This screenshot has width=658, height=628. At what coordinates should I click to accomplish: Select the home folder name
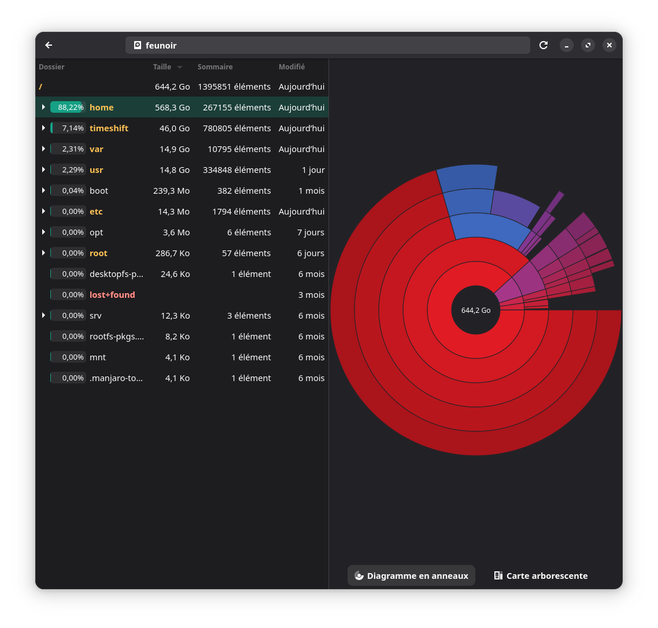click(102, 108)
